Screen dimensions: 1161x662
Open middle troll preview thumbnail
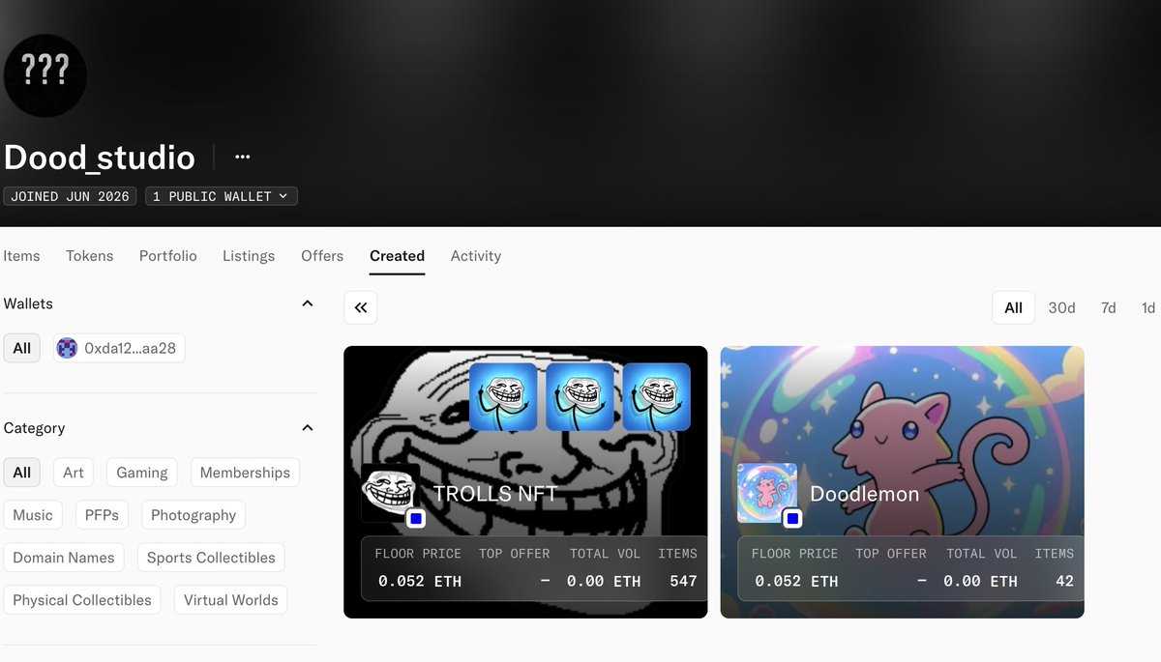pyautogui.click(x=580, y=397)
